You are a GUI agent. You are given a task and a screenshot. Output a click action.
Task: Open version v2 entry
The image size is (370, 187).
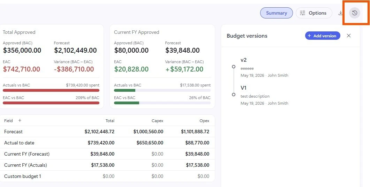tap(264, 68)
